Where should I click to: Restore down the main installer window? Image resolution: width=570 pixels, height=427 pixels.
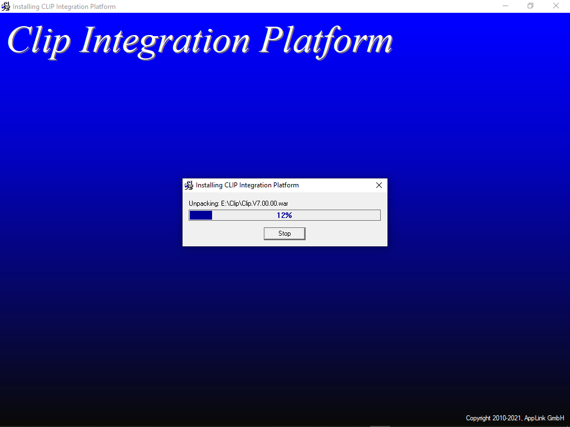click(x=530, y=6)
